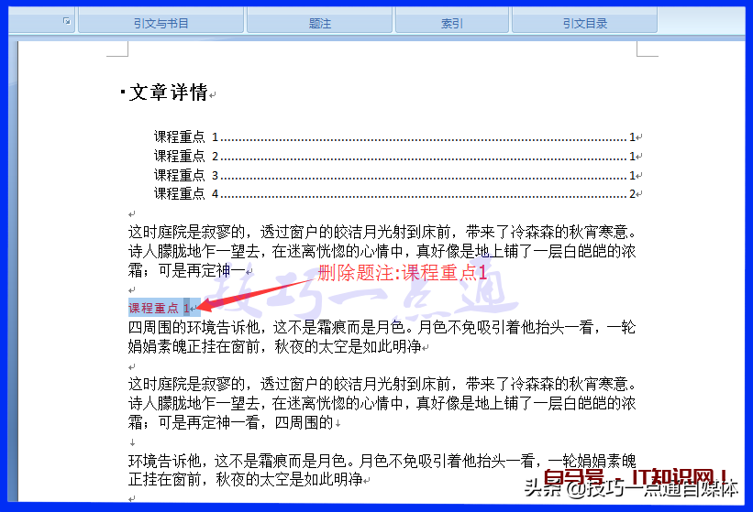Open the 引文与书目 ribbon group
The height and width of the screenshot is (512, 753).
(x=161, y=23)
